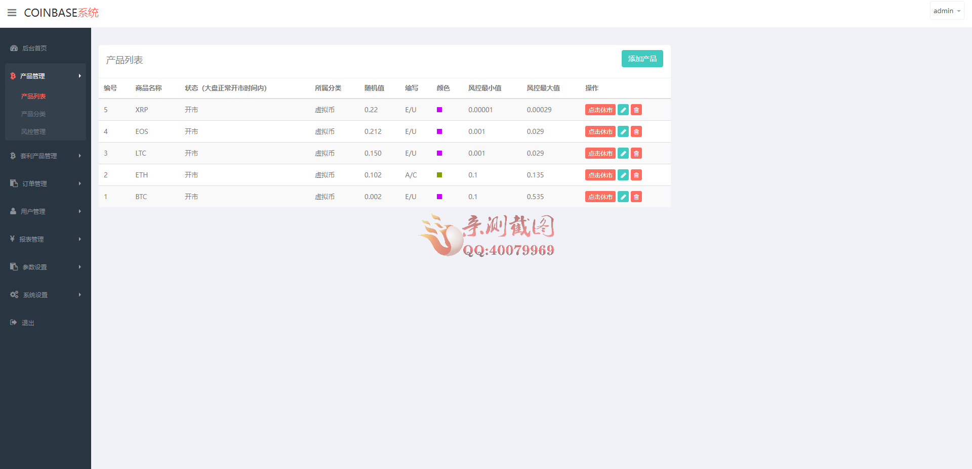Viewport: 972px width, 469px height.
Task: Open 订单管理 via its clipboard icon
Action: tap(13, 183)
